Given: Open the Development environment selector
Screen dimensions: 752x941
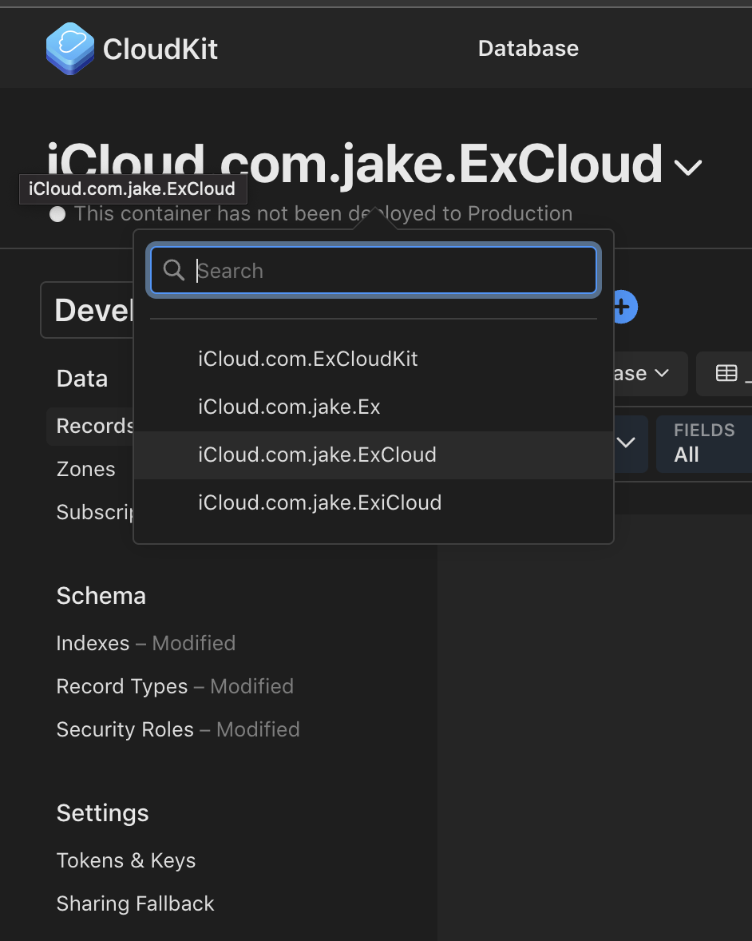Looking at the screenshot, I should pos(88,310).
